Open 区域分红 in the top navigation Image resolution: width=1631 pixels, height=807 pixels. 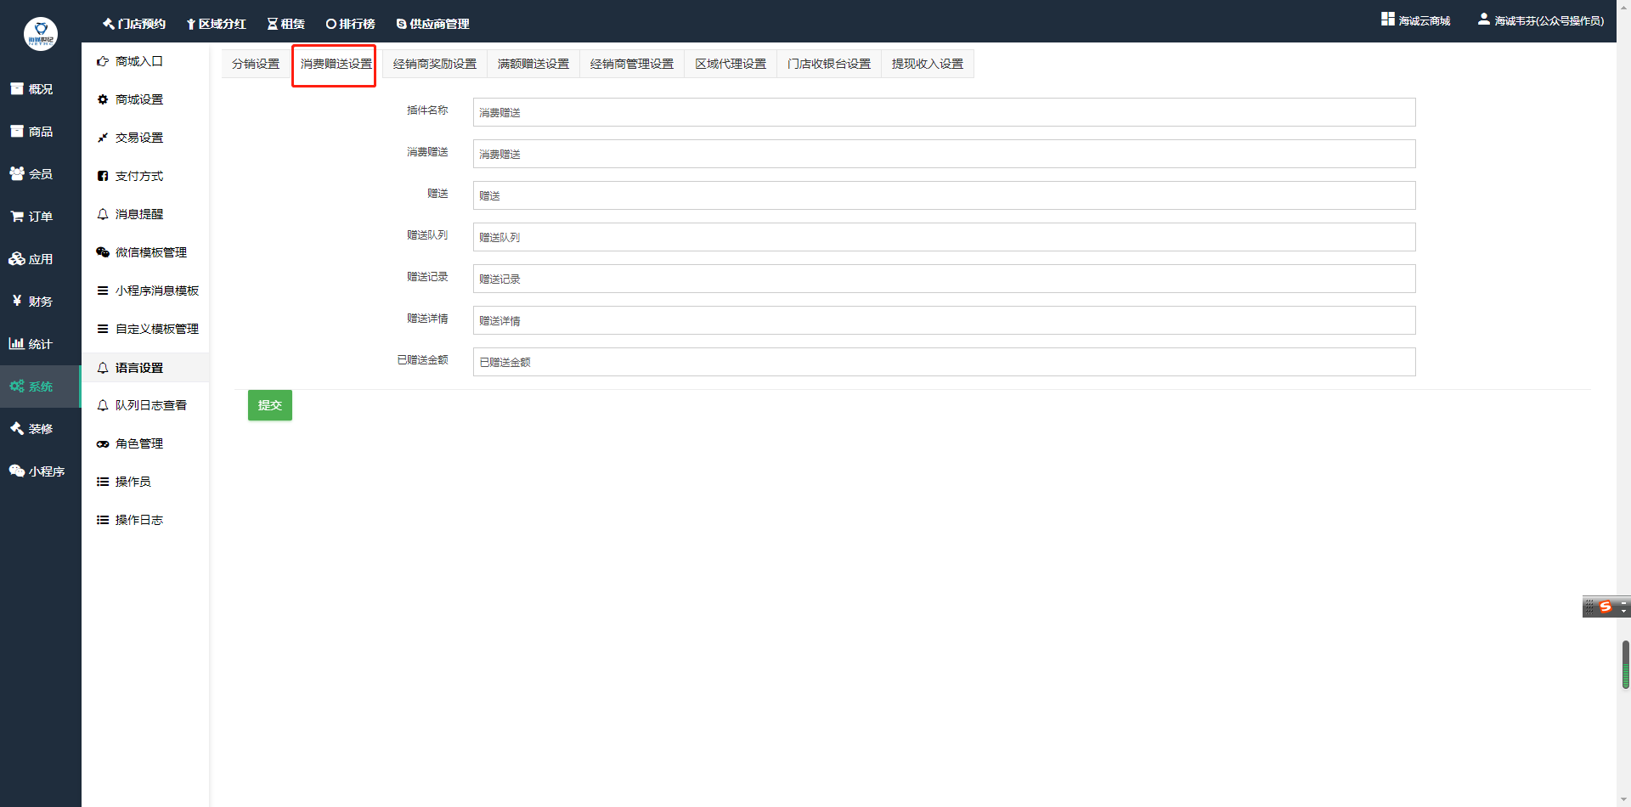(x=217, y=24)
